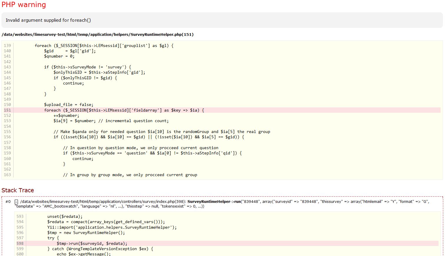
Task: Click the 'In group by group mode' comment
Action: (x=130, y=175)
